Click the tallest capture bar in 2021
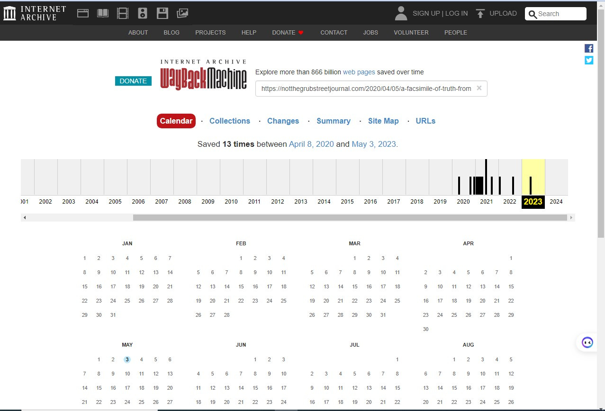 (x=486, y=177)
